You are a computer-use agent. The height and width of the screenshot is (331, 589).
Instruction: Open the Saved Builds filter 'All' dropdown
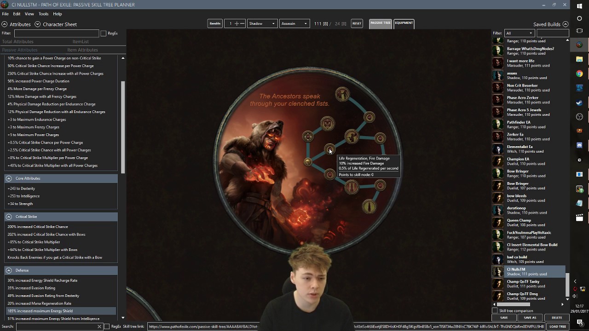tap(519, 33)
